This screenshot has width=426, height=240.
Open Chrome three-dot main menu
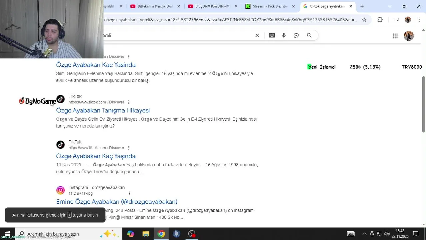coord(419,20)
